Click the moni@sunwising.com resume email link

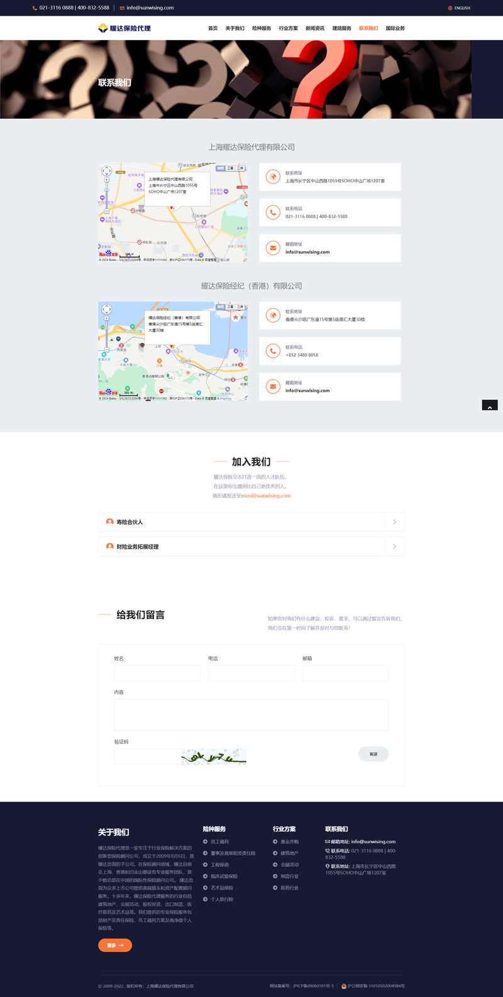coord(266,496)
